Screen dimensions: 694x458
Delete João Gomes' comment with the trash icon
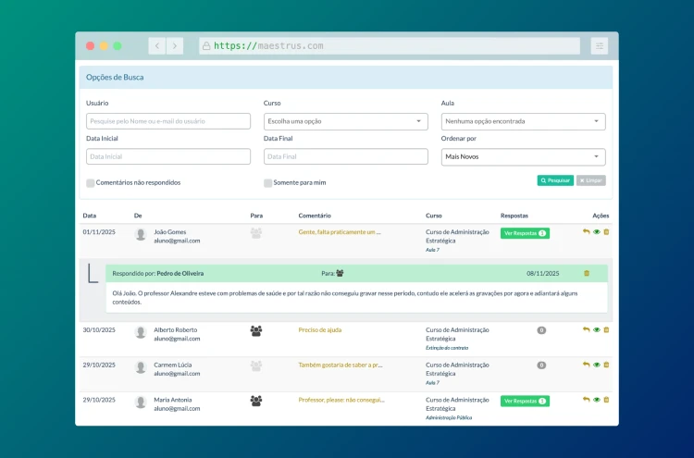(x=607, y=232)
